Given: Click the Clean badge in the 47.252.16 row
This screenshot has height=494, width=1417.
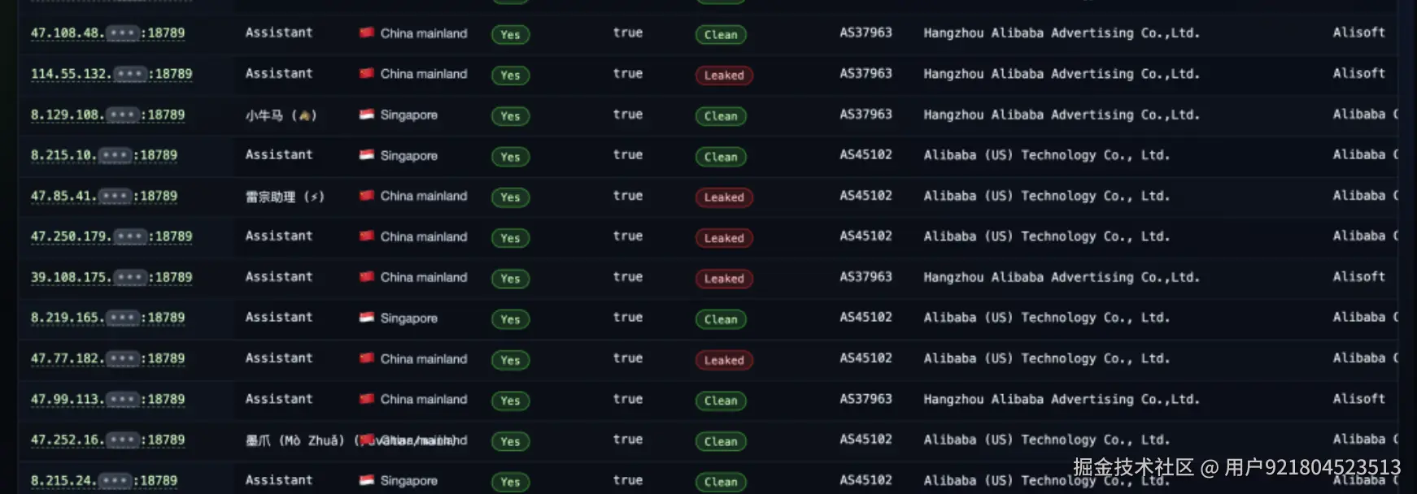Looking at the screenshot, I should point(721,441).
